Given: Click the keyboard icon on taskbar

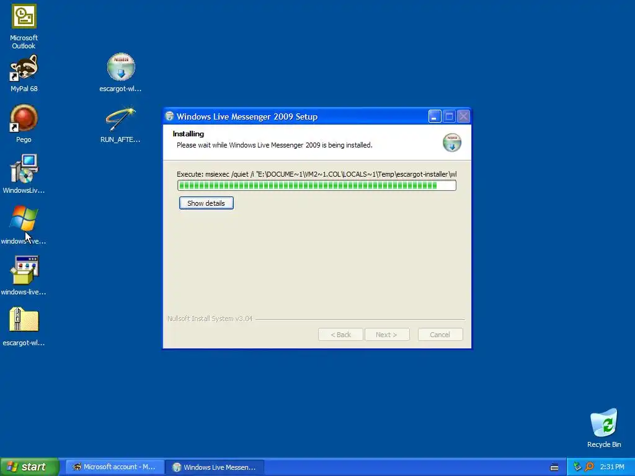Looking at the screenshot, I should [x=554, y=467].
